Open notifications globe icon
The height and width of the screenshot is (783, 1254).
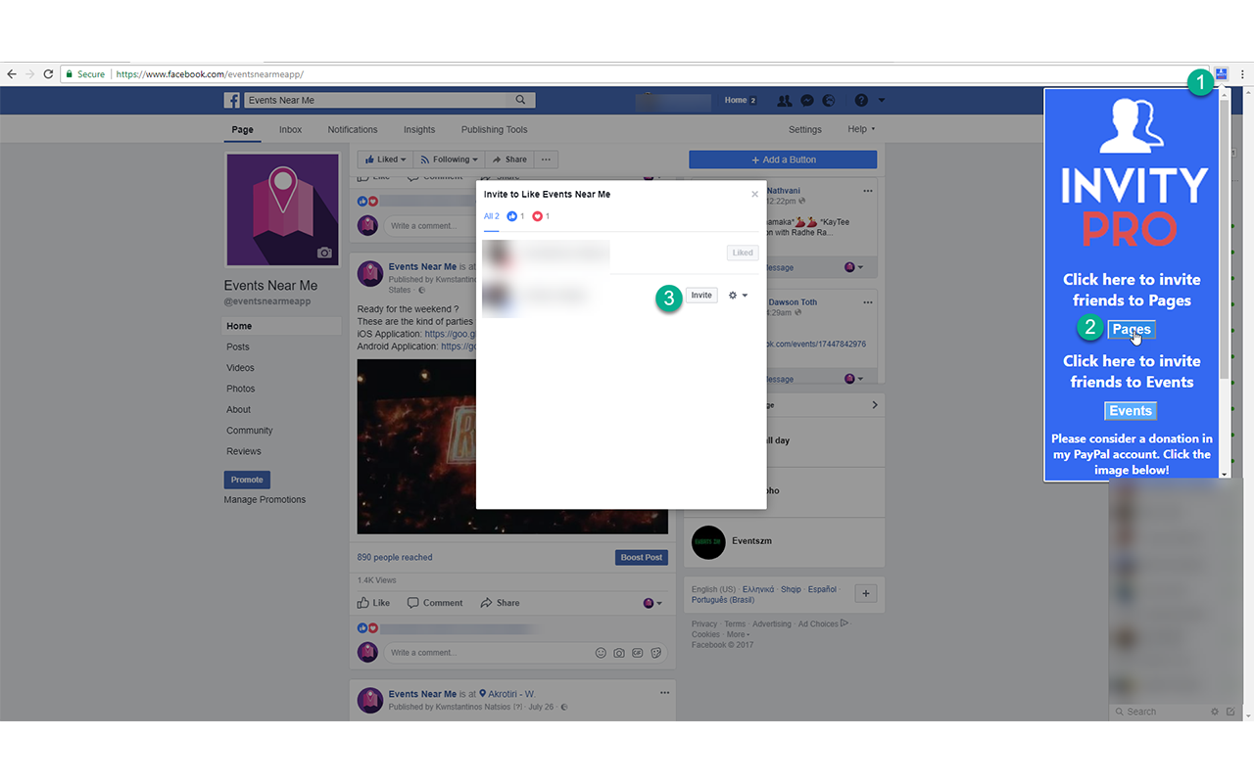(x=829, y=100)
